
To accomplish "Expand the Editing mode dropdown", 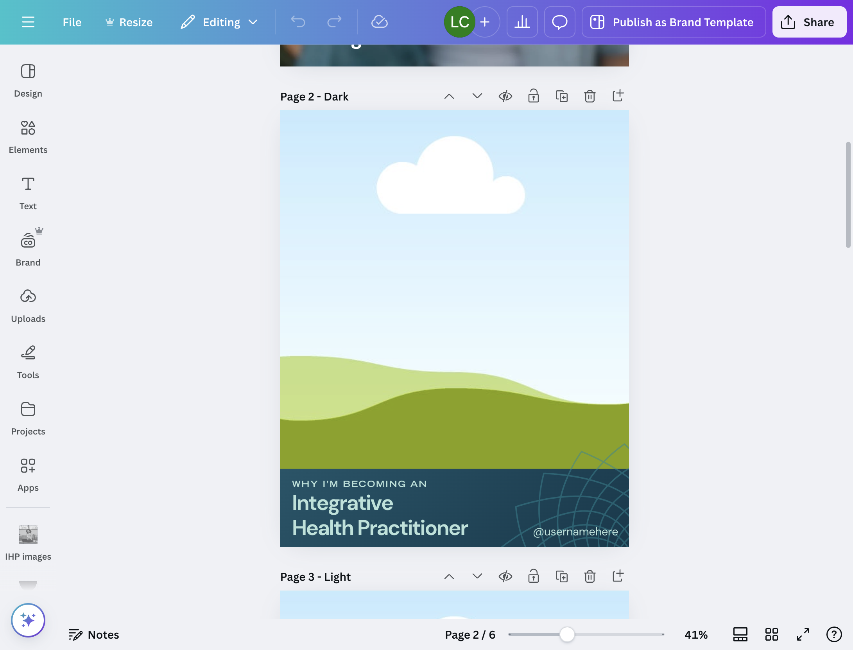I will (220, 22).
